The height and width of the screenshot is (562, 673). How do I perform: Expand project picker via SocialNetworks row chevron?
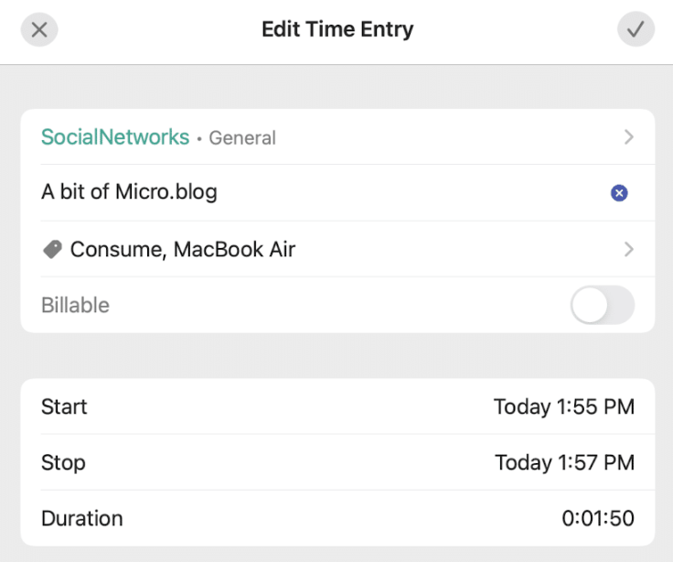[x=628, y=137]
